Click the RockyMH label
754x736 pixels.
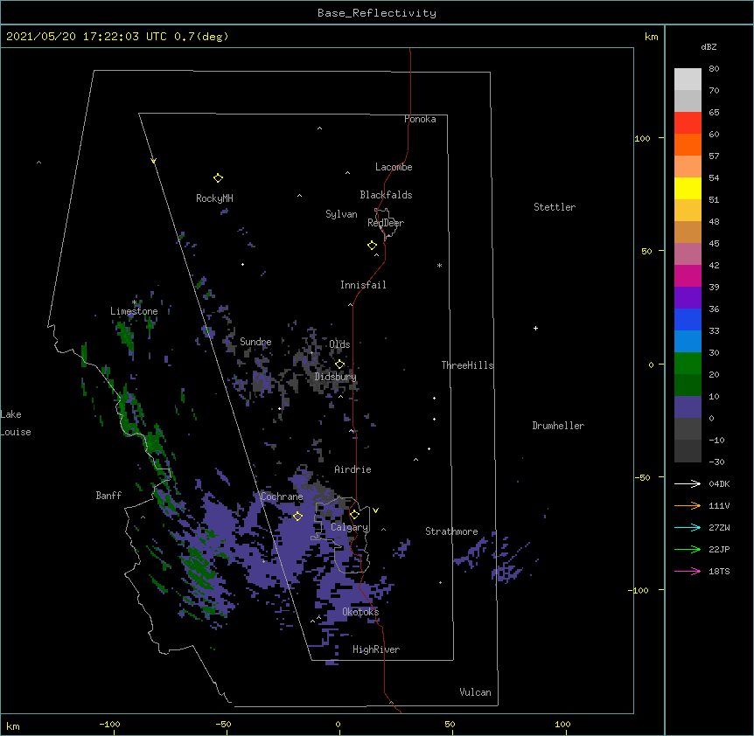coord(214,198)
